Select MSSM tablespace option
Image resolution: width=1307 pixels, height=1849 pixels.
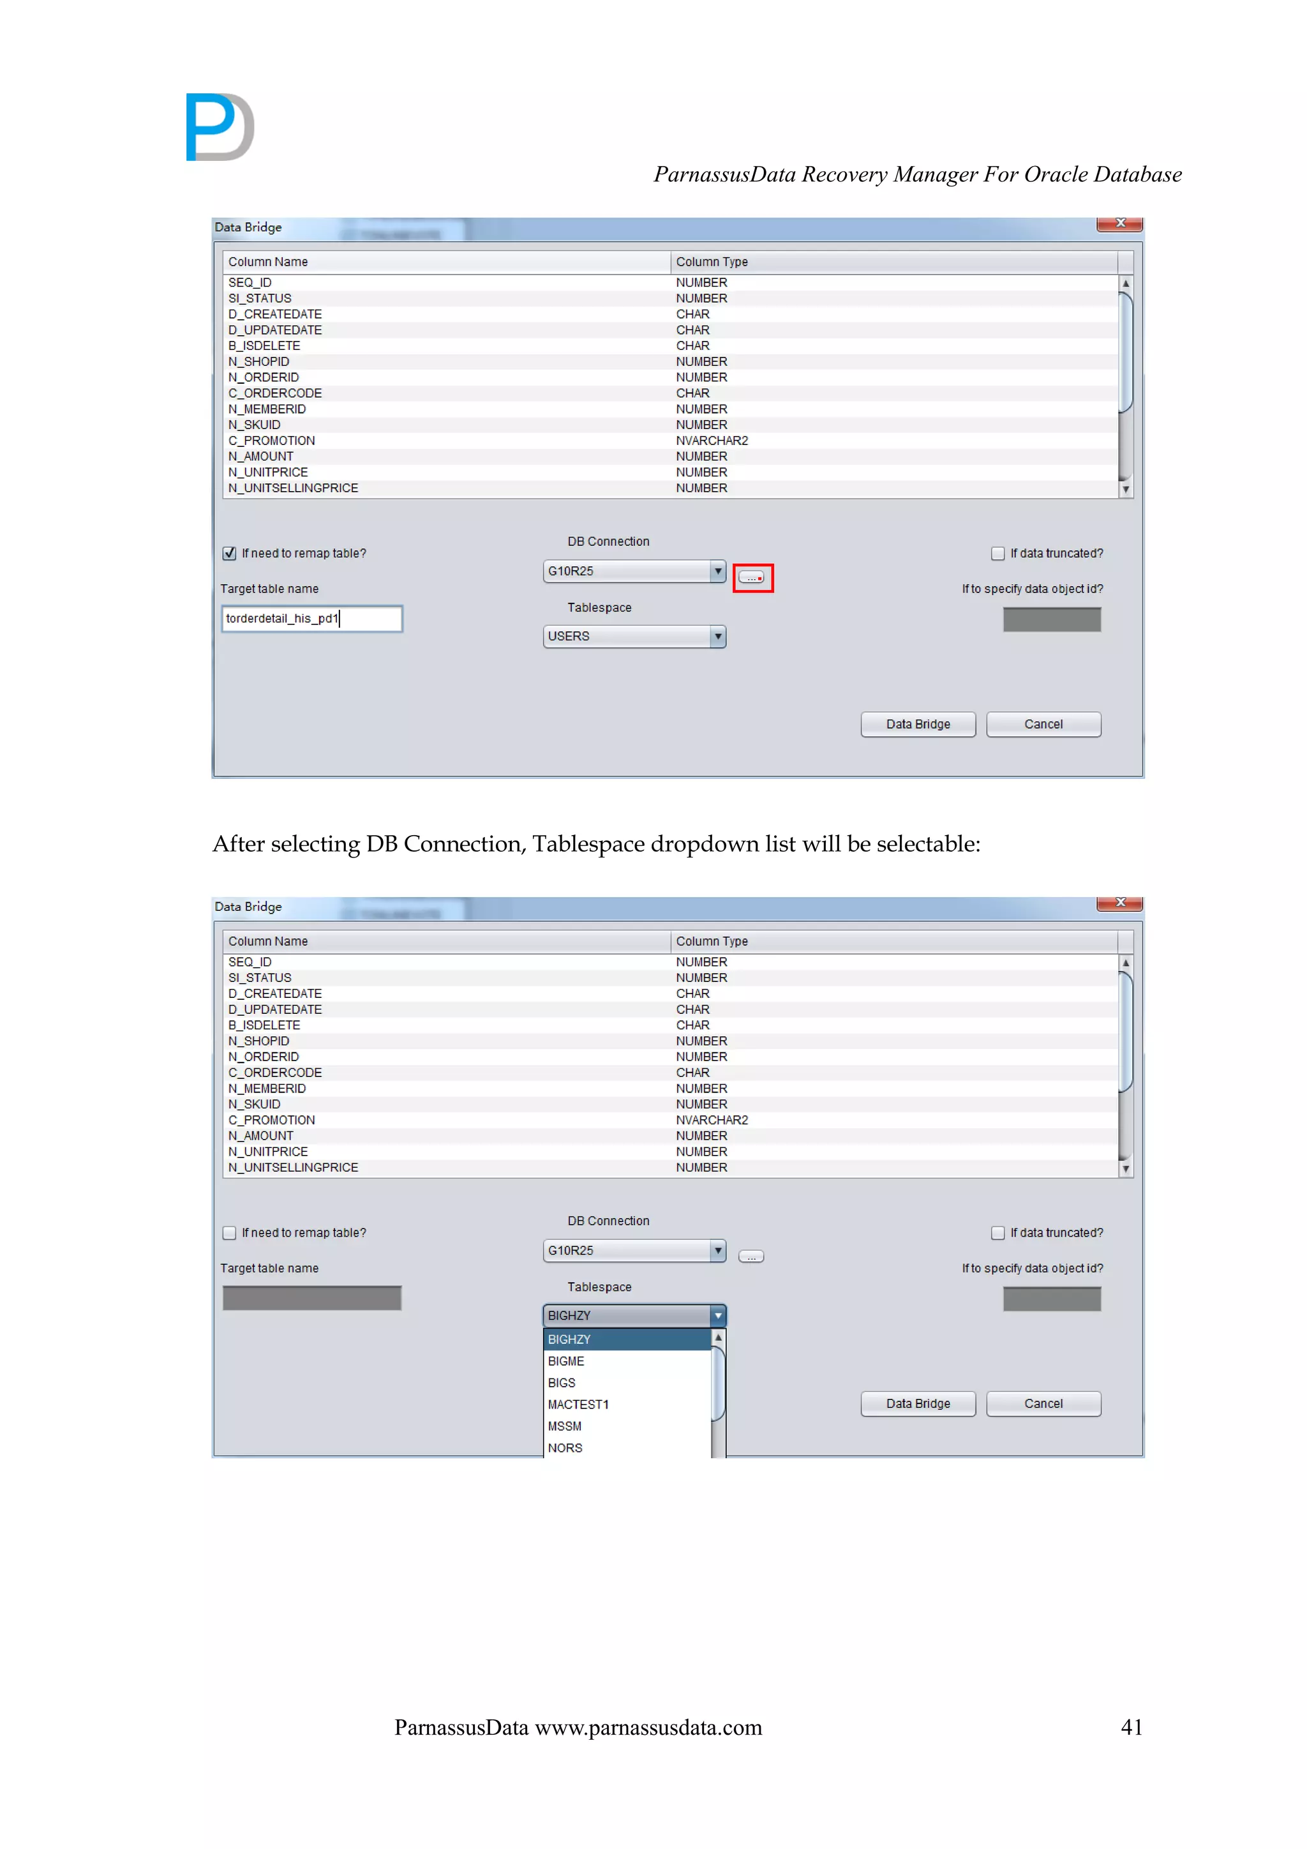[628, 1426]
